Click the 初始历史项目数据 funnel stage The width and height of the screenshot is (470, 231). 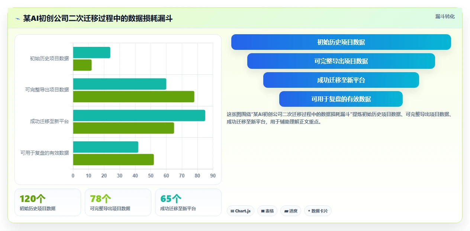[x=341, y=42]
